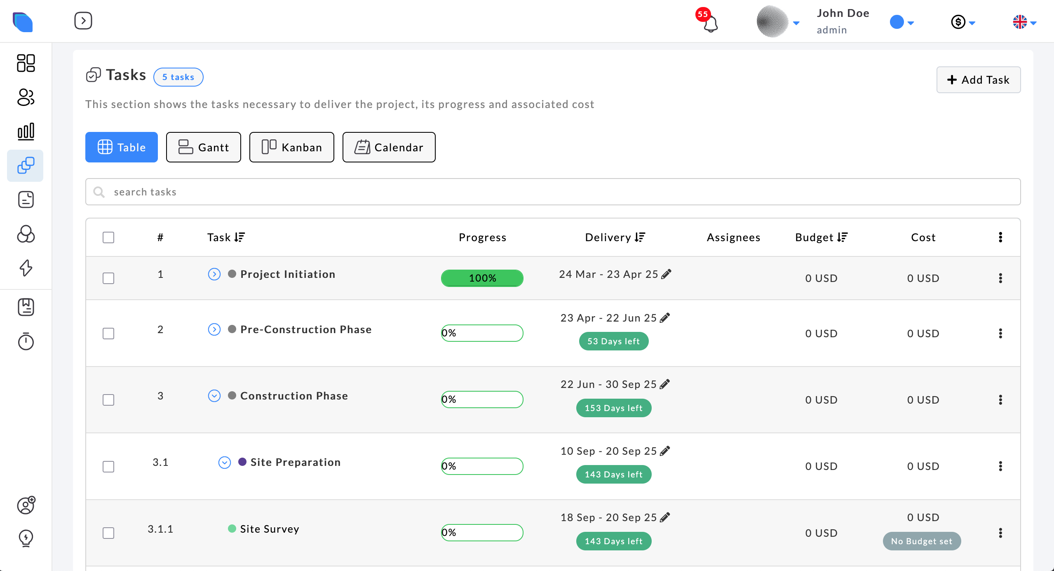
Task: Toggle the select-all checkbox in header
Action: tap(108, 237)
